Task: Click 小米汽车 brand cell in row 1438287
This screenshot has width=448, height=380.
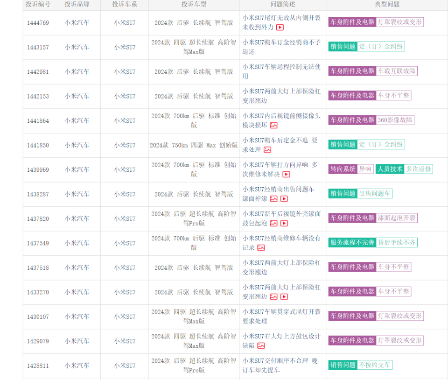Action: coord(77,194)
